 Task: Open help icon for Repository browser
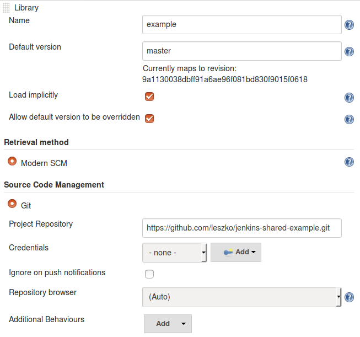coord(349,297)
